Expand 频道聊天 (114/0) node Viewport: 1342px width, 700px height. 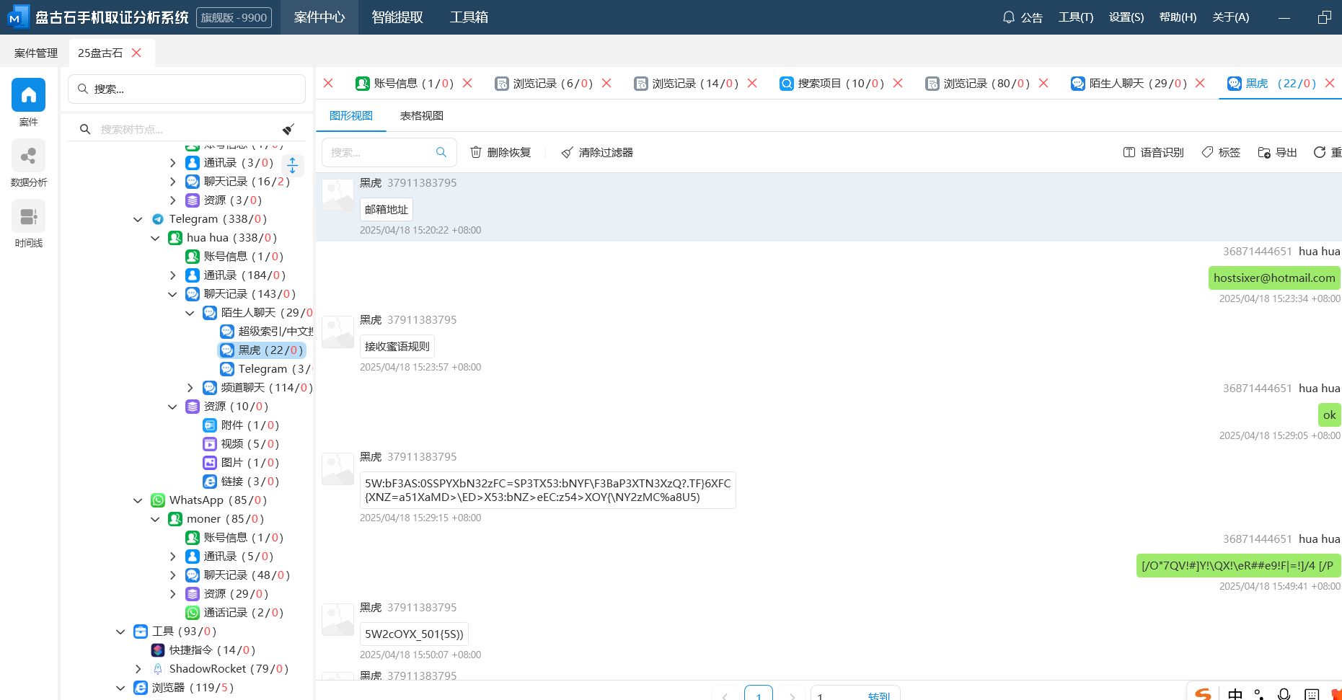click(190, 388)
